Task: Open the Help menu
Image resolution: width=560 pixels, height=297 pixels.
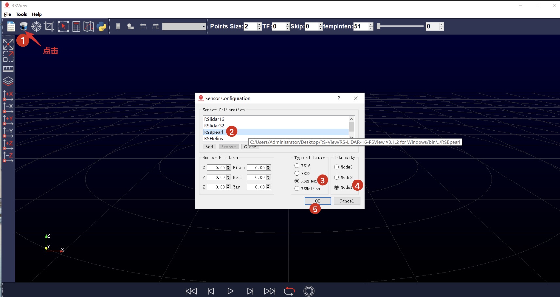Action: pos(37,14)
